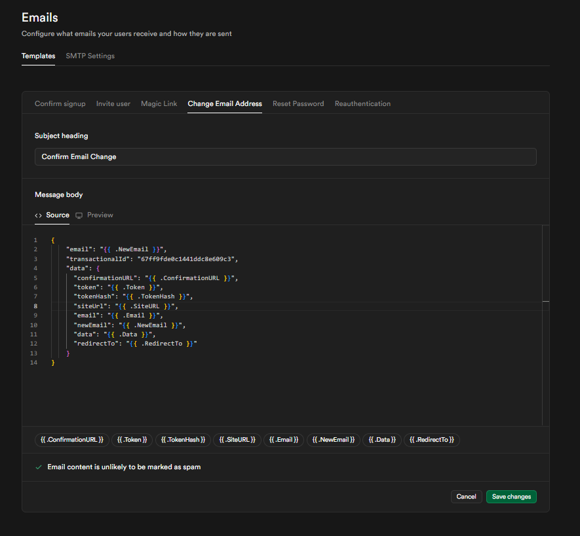The width and height of the screenshot is (580, 536).
Task: Insert the {{ .RedirectTo }} variable
Action: [x=431, y=440]
